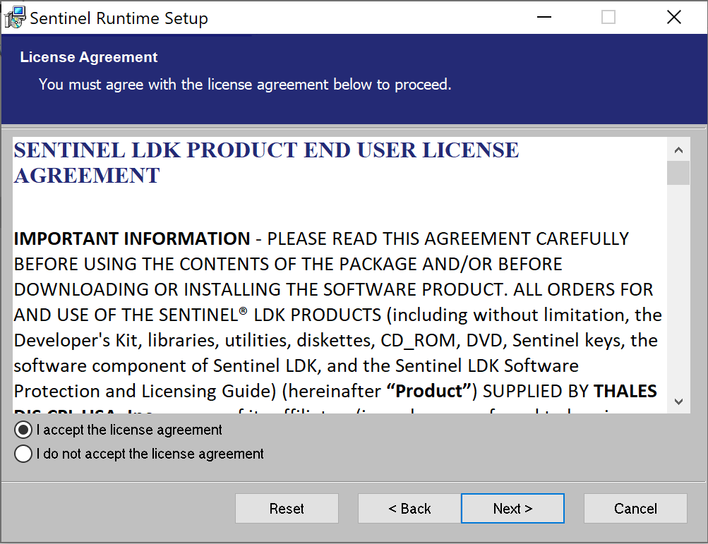Screen dimensions: 708x544
Task: Click the license scrollbar up arrow
Action: pyautogui.click(x=678, y=150)
